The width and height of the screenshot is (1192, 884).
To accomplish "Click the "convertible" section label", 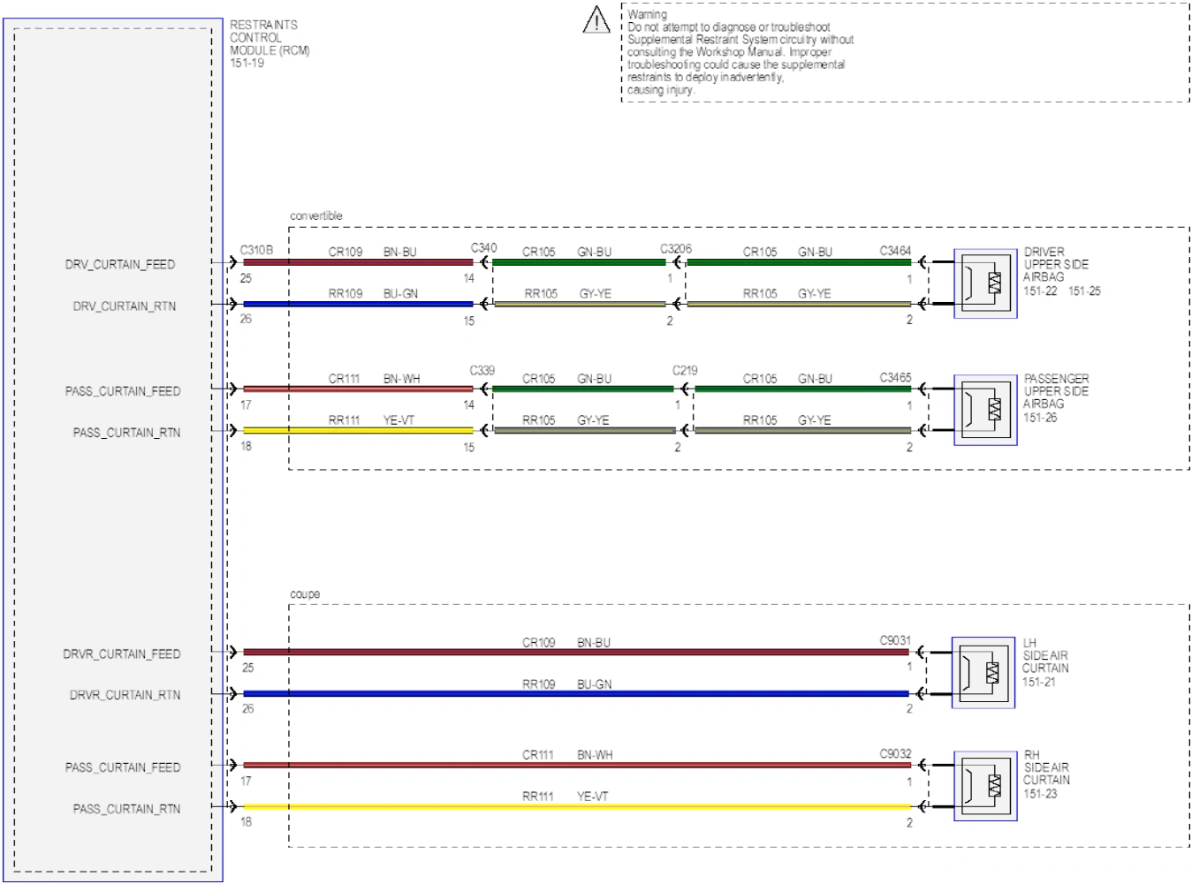I will [316, 216].
